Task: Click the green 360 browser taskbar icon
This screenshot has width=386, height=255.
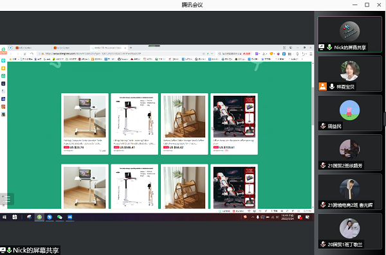Action: click(39, 217)
